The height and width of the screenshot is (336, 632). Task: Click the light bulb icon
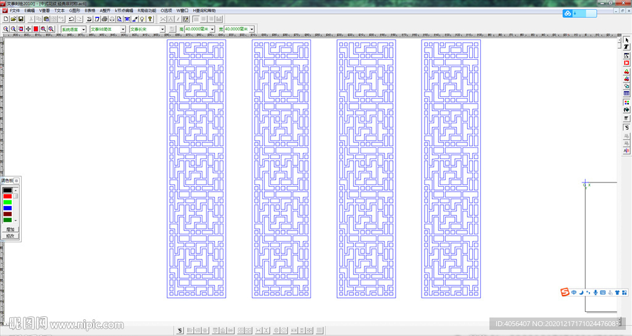[x=142, y=19]
